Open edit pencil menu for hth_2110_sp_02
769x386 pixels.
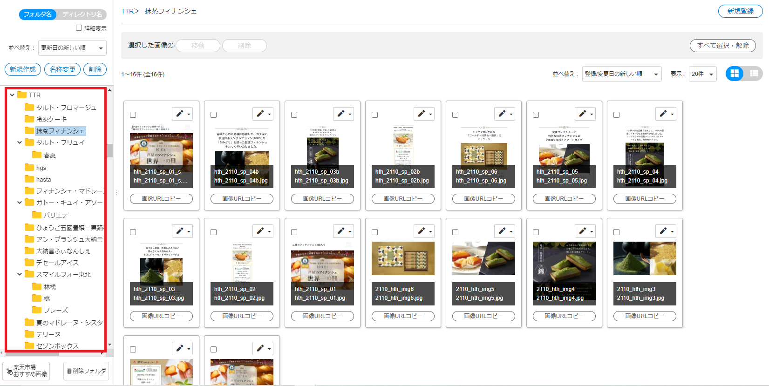(x=263, y=231)
